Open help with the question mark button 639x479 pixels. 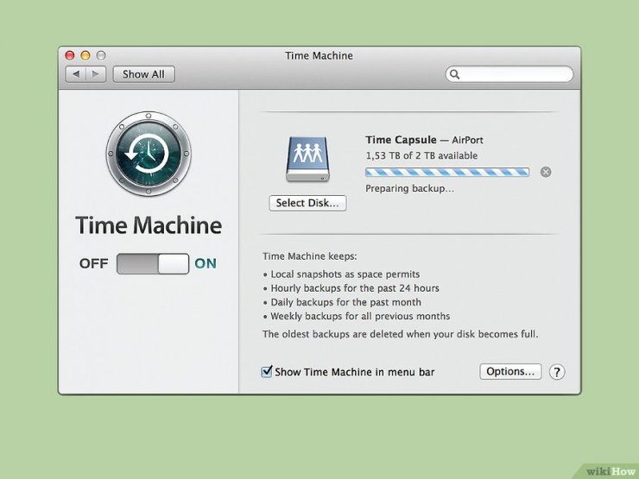tap(557, 372)
